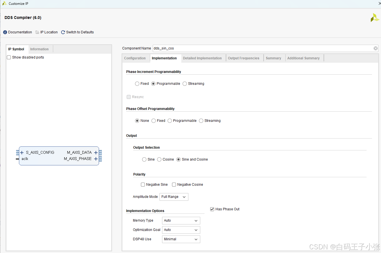Screen dimensions: 381x253
Task: Select Streaming phase offset option
Action: 201,121
